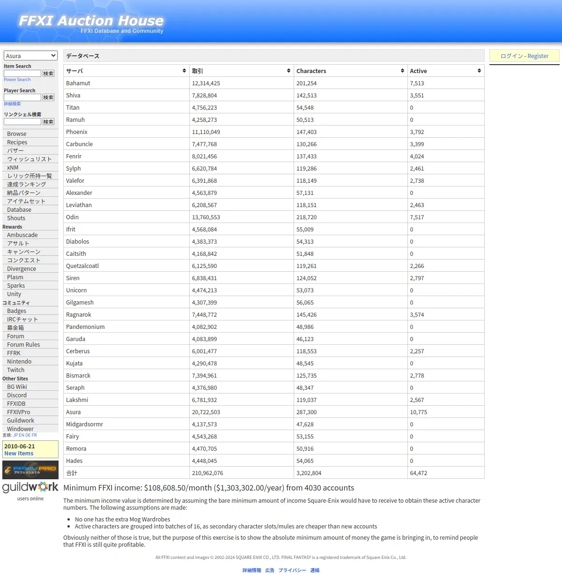
Task: Focus the Player Search input field
Action: [22, 97]
